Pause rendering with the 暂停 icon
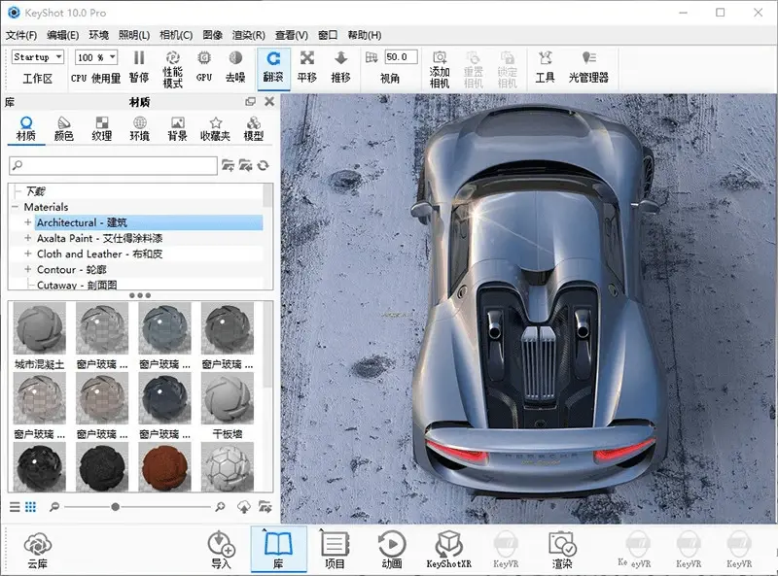The width and height of the screenshot is (778, 576). pos(139,67)
